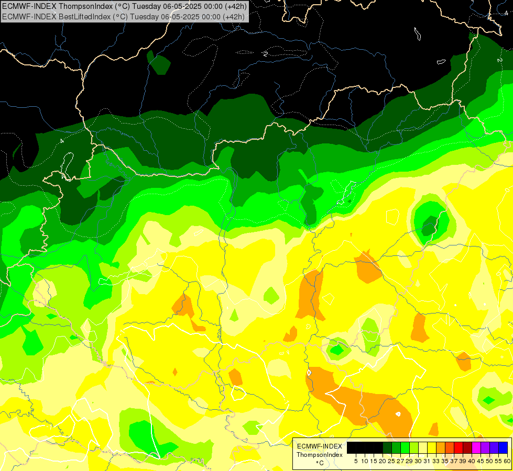Click the pale yellow legend swatch (30–31)
This screenshot has height=471, width=513.
click(x=423, y=447)
